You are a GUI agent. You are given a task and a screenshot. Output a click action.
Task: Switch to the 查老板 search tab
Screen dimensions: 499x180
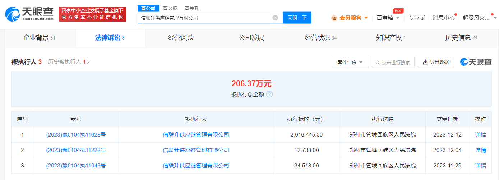click(170, 8)
